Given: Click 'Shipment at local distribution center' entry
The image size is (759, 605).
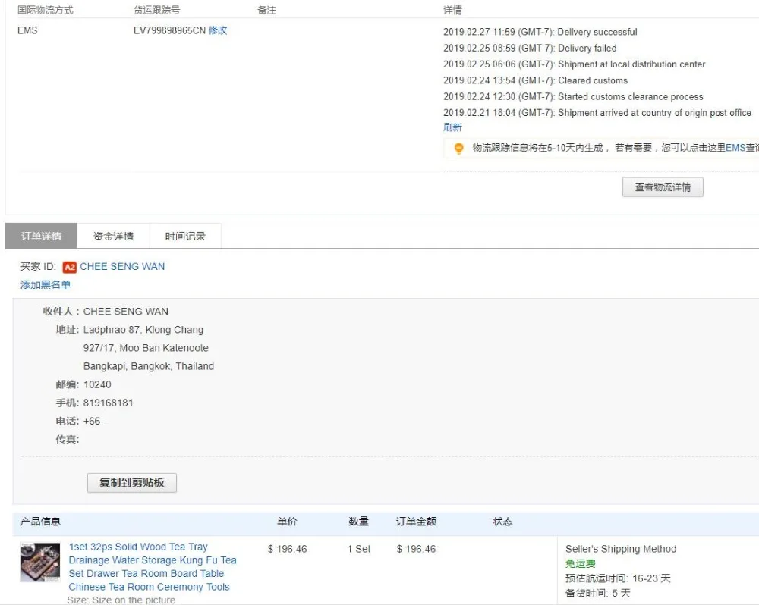Looking at the screenshot, I should pyautogui.click(x=574, y=64).
